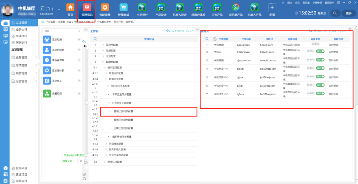Select the briefcase icon in left rail
The width and height of the screenshot is (358, 184).
(6, 23)
